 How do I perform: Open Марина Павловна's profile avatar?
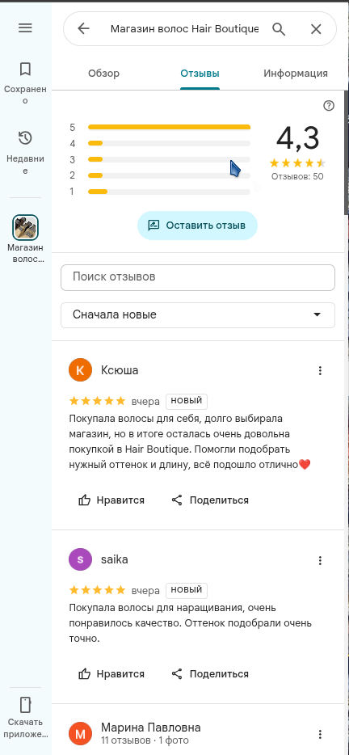point(81,734)
